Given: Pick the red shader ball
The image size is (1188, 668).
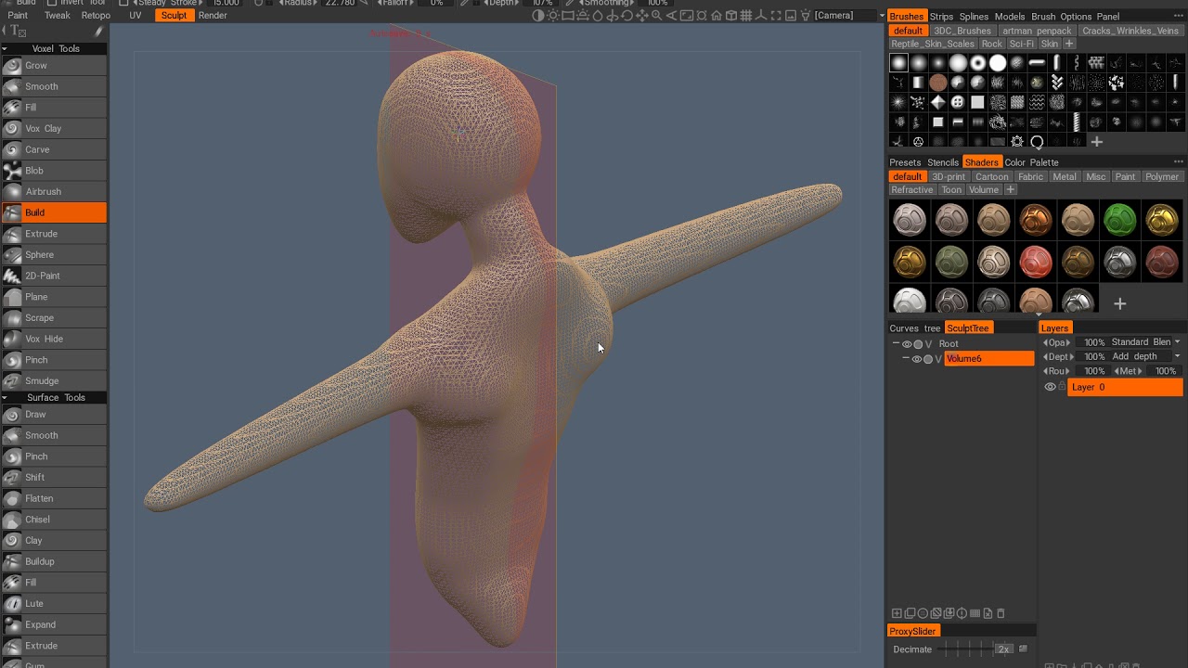Looking at the screenshot, I should click(1035, 263).
